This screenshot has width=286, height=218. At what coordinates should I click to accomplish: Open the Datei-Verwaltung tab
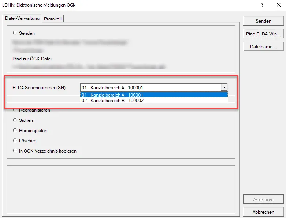[x=22, y=18]
